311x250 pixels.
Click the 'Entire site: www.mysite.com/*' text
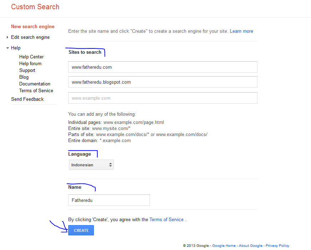click(x=99, y=129)
